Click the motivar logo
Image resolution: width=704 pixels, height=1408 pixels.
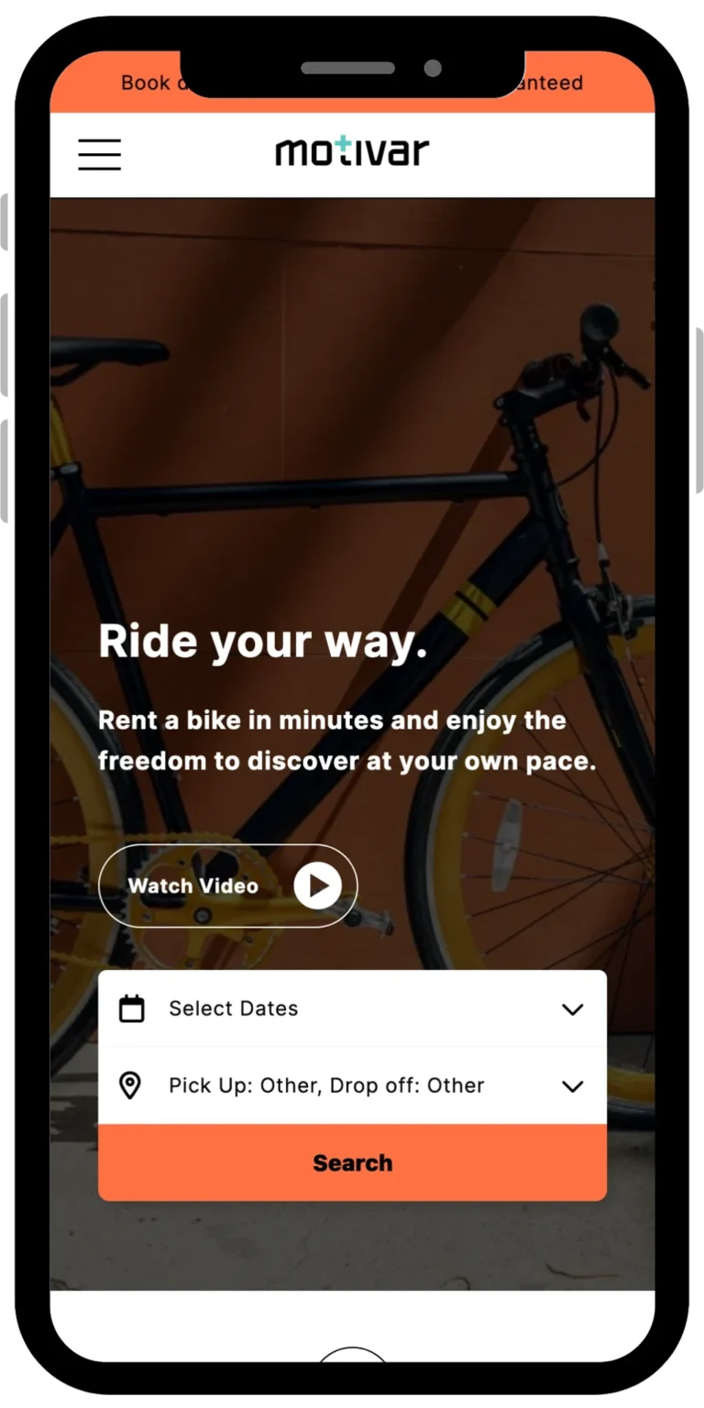click(x=352, y=150)
